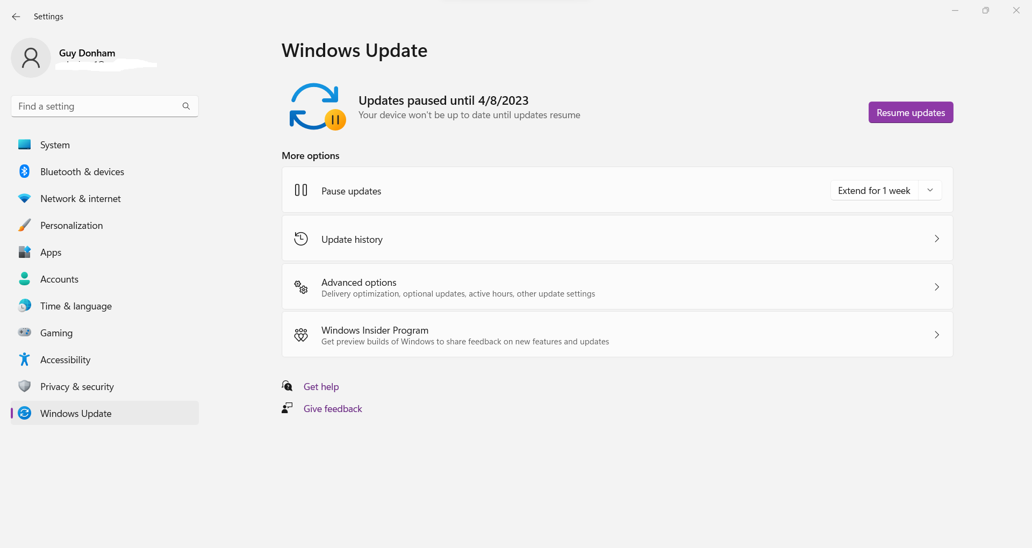This screenshot has width=1032, height=548.
Task: Click the search magnifier icon
Action: pos(186,106)
